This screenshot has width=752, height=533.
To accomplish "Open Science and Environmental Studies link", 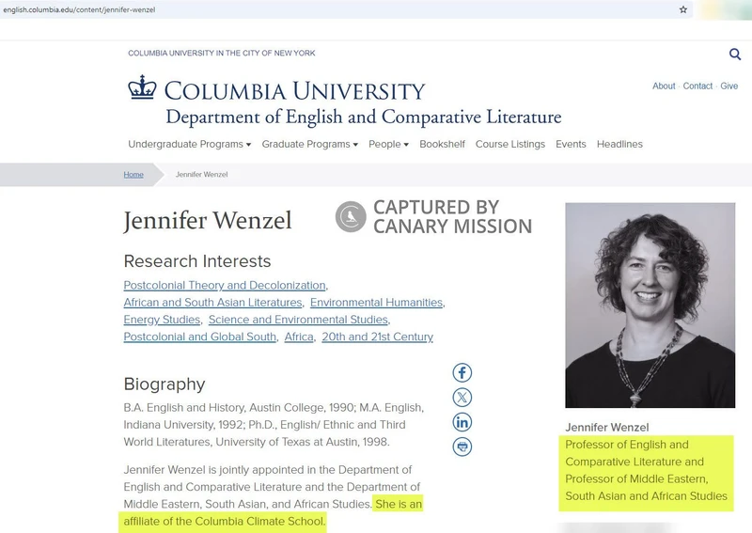I will click(298, 320).
